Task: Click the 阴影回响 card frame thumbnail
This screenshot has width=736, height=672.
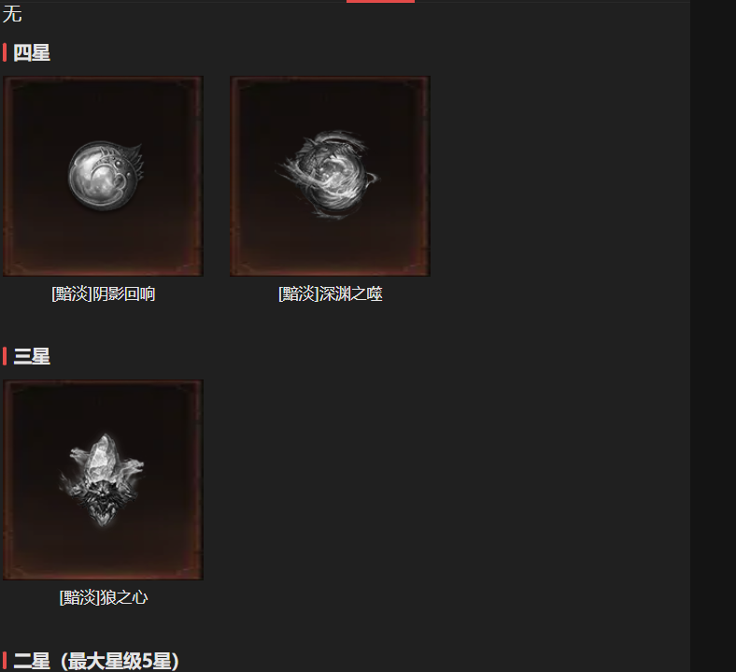Action: 104,176
